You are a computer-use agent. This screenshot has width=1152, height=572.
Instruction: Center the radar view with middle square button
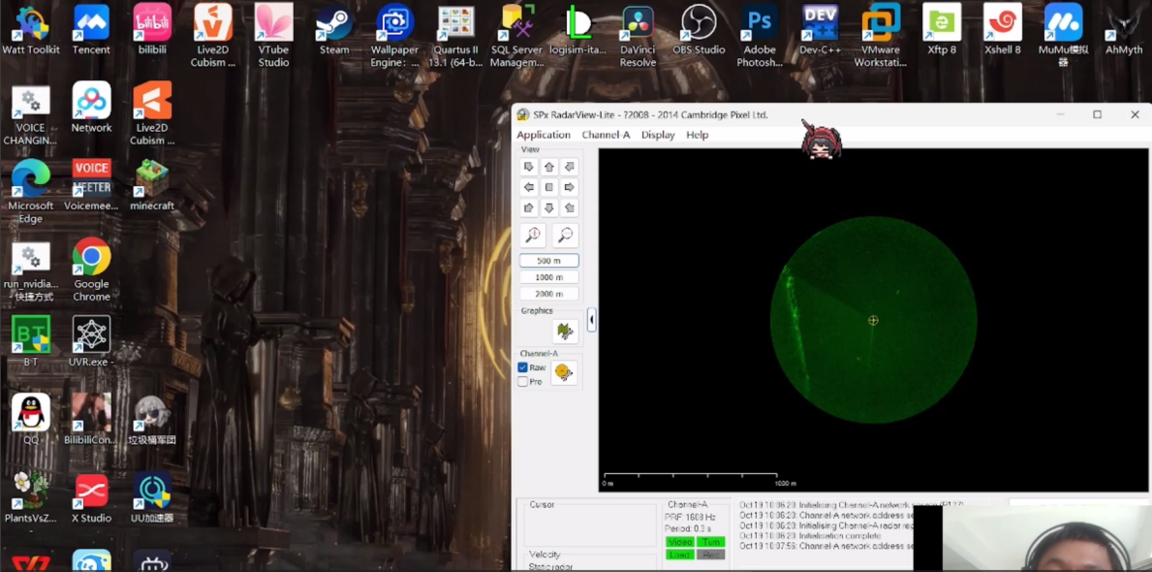coord(548,187)
